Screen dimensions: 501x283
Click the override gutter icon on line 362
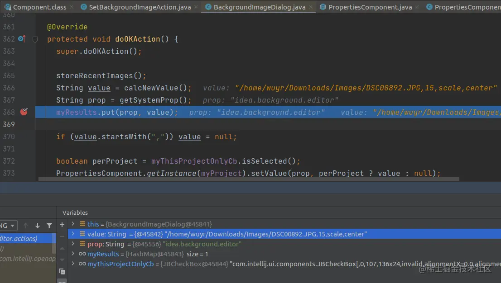[x=22, y=38]
